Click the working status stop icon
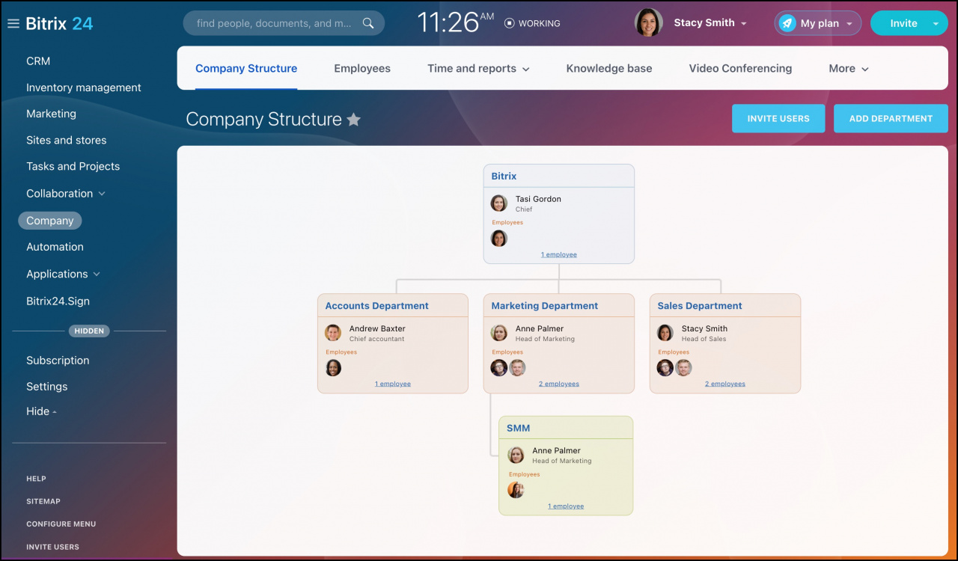Viewport: 958px width, 561px height. [510, 23]
